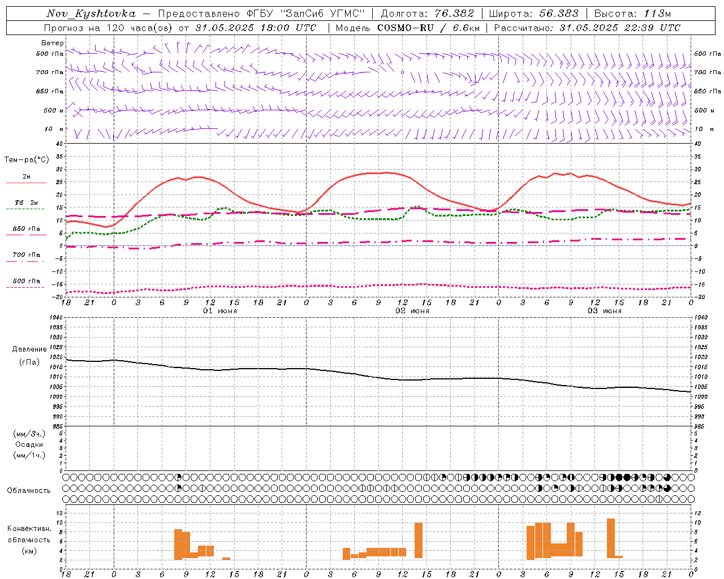Click the "Давление" pressure label

(29, 349)
